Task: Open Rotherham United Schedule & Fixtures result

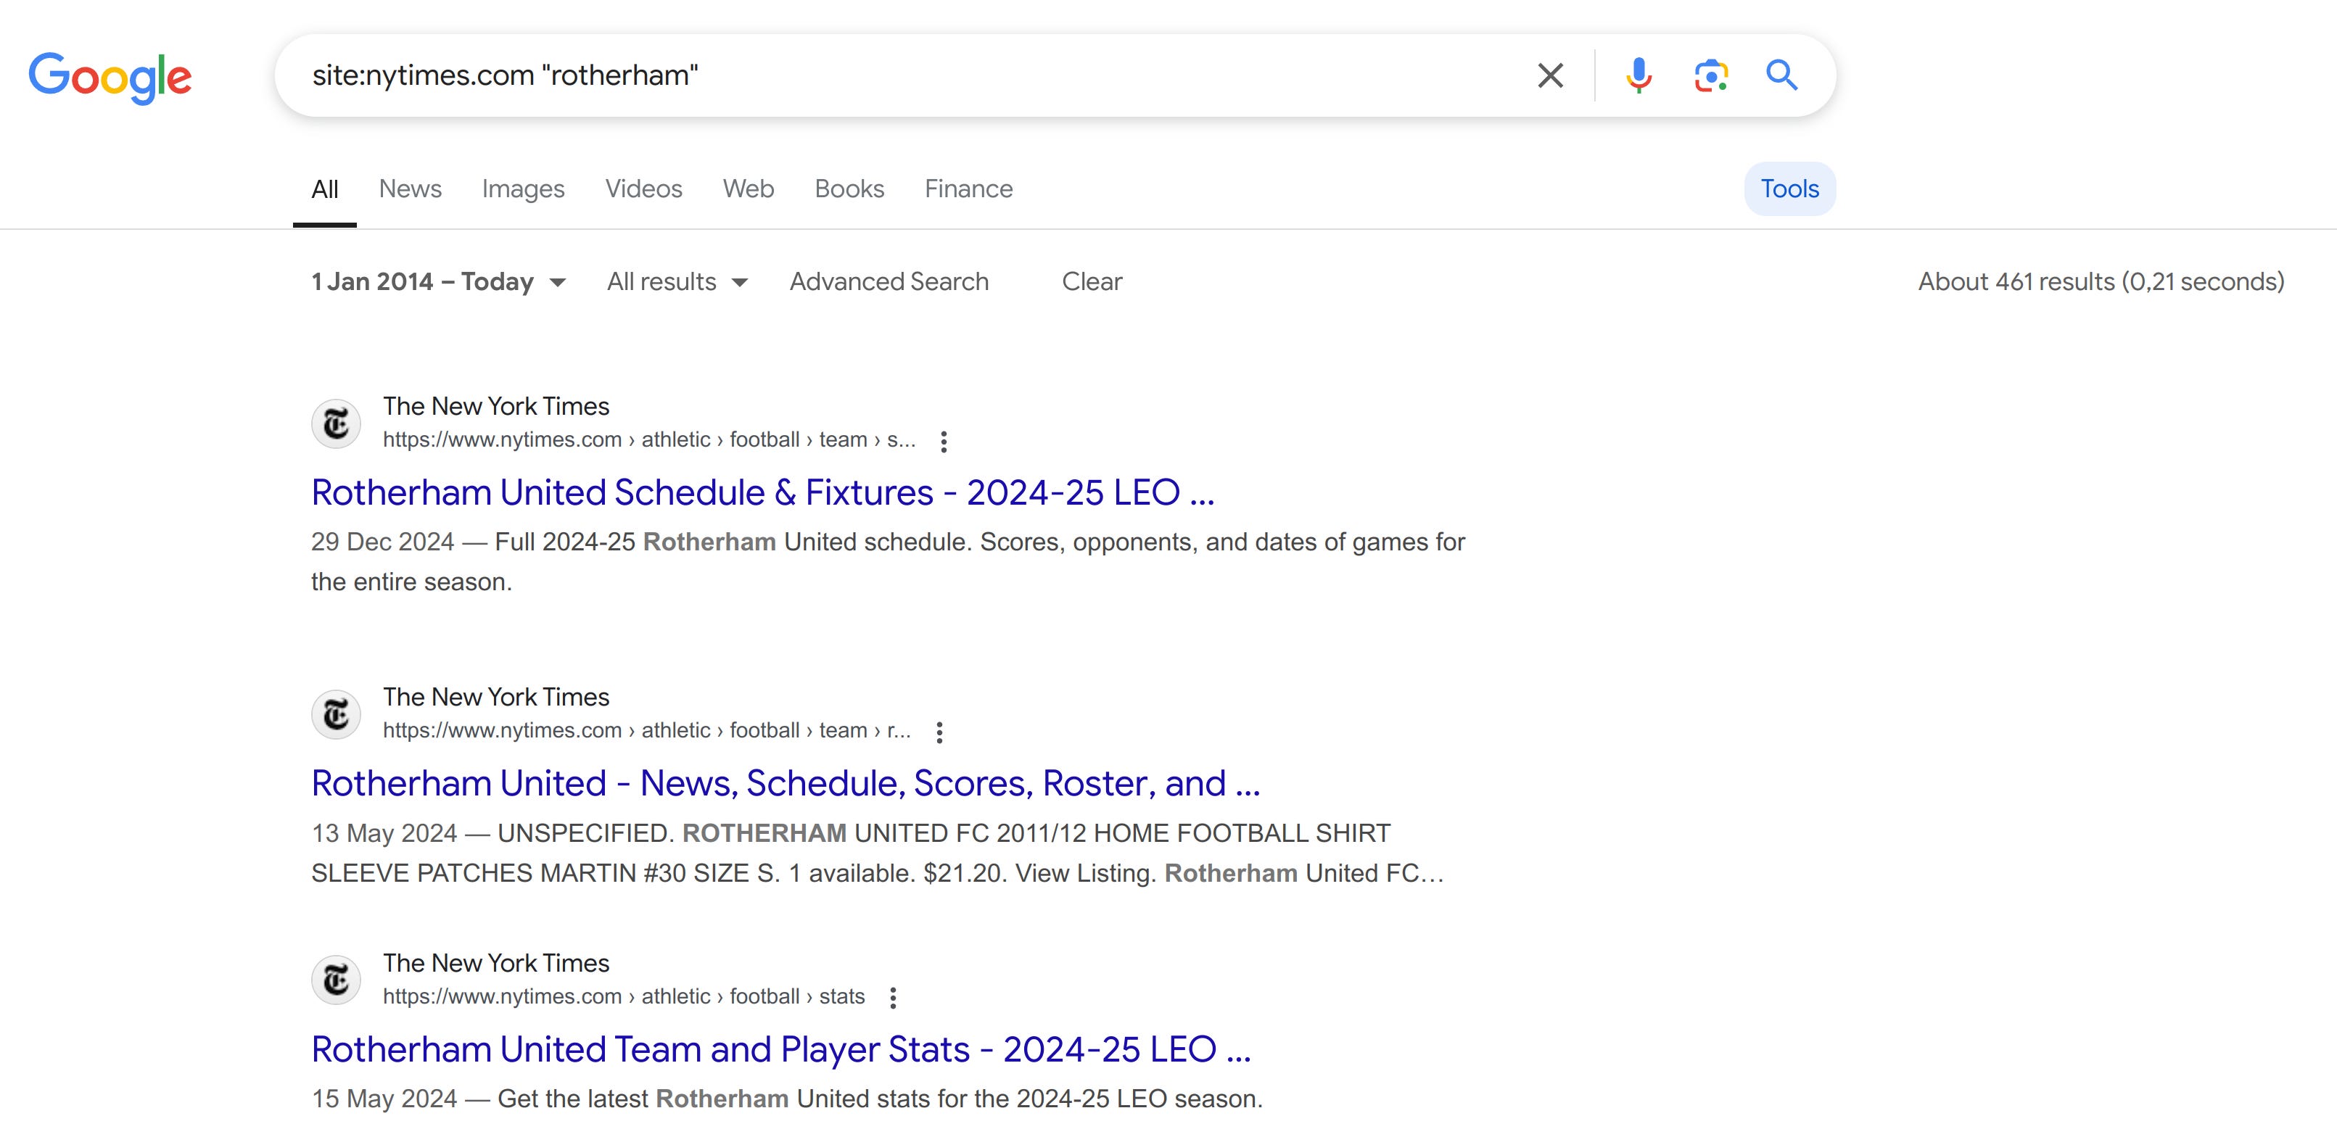Action: (x=763, y=492)
